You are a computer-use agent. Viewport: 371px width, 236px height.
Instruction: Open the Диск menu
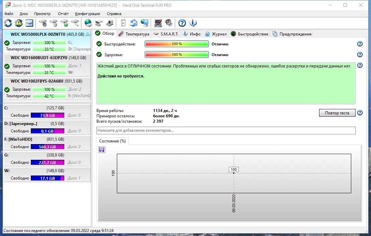pos(23,14)
